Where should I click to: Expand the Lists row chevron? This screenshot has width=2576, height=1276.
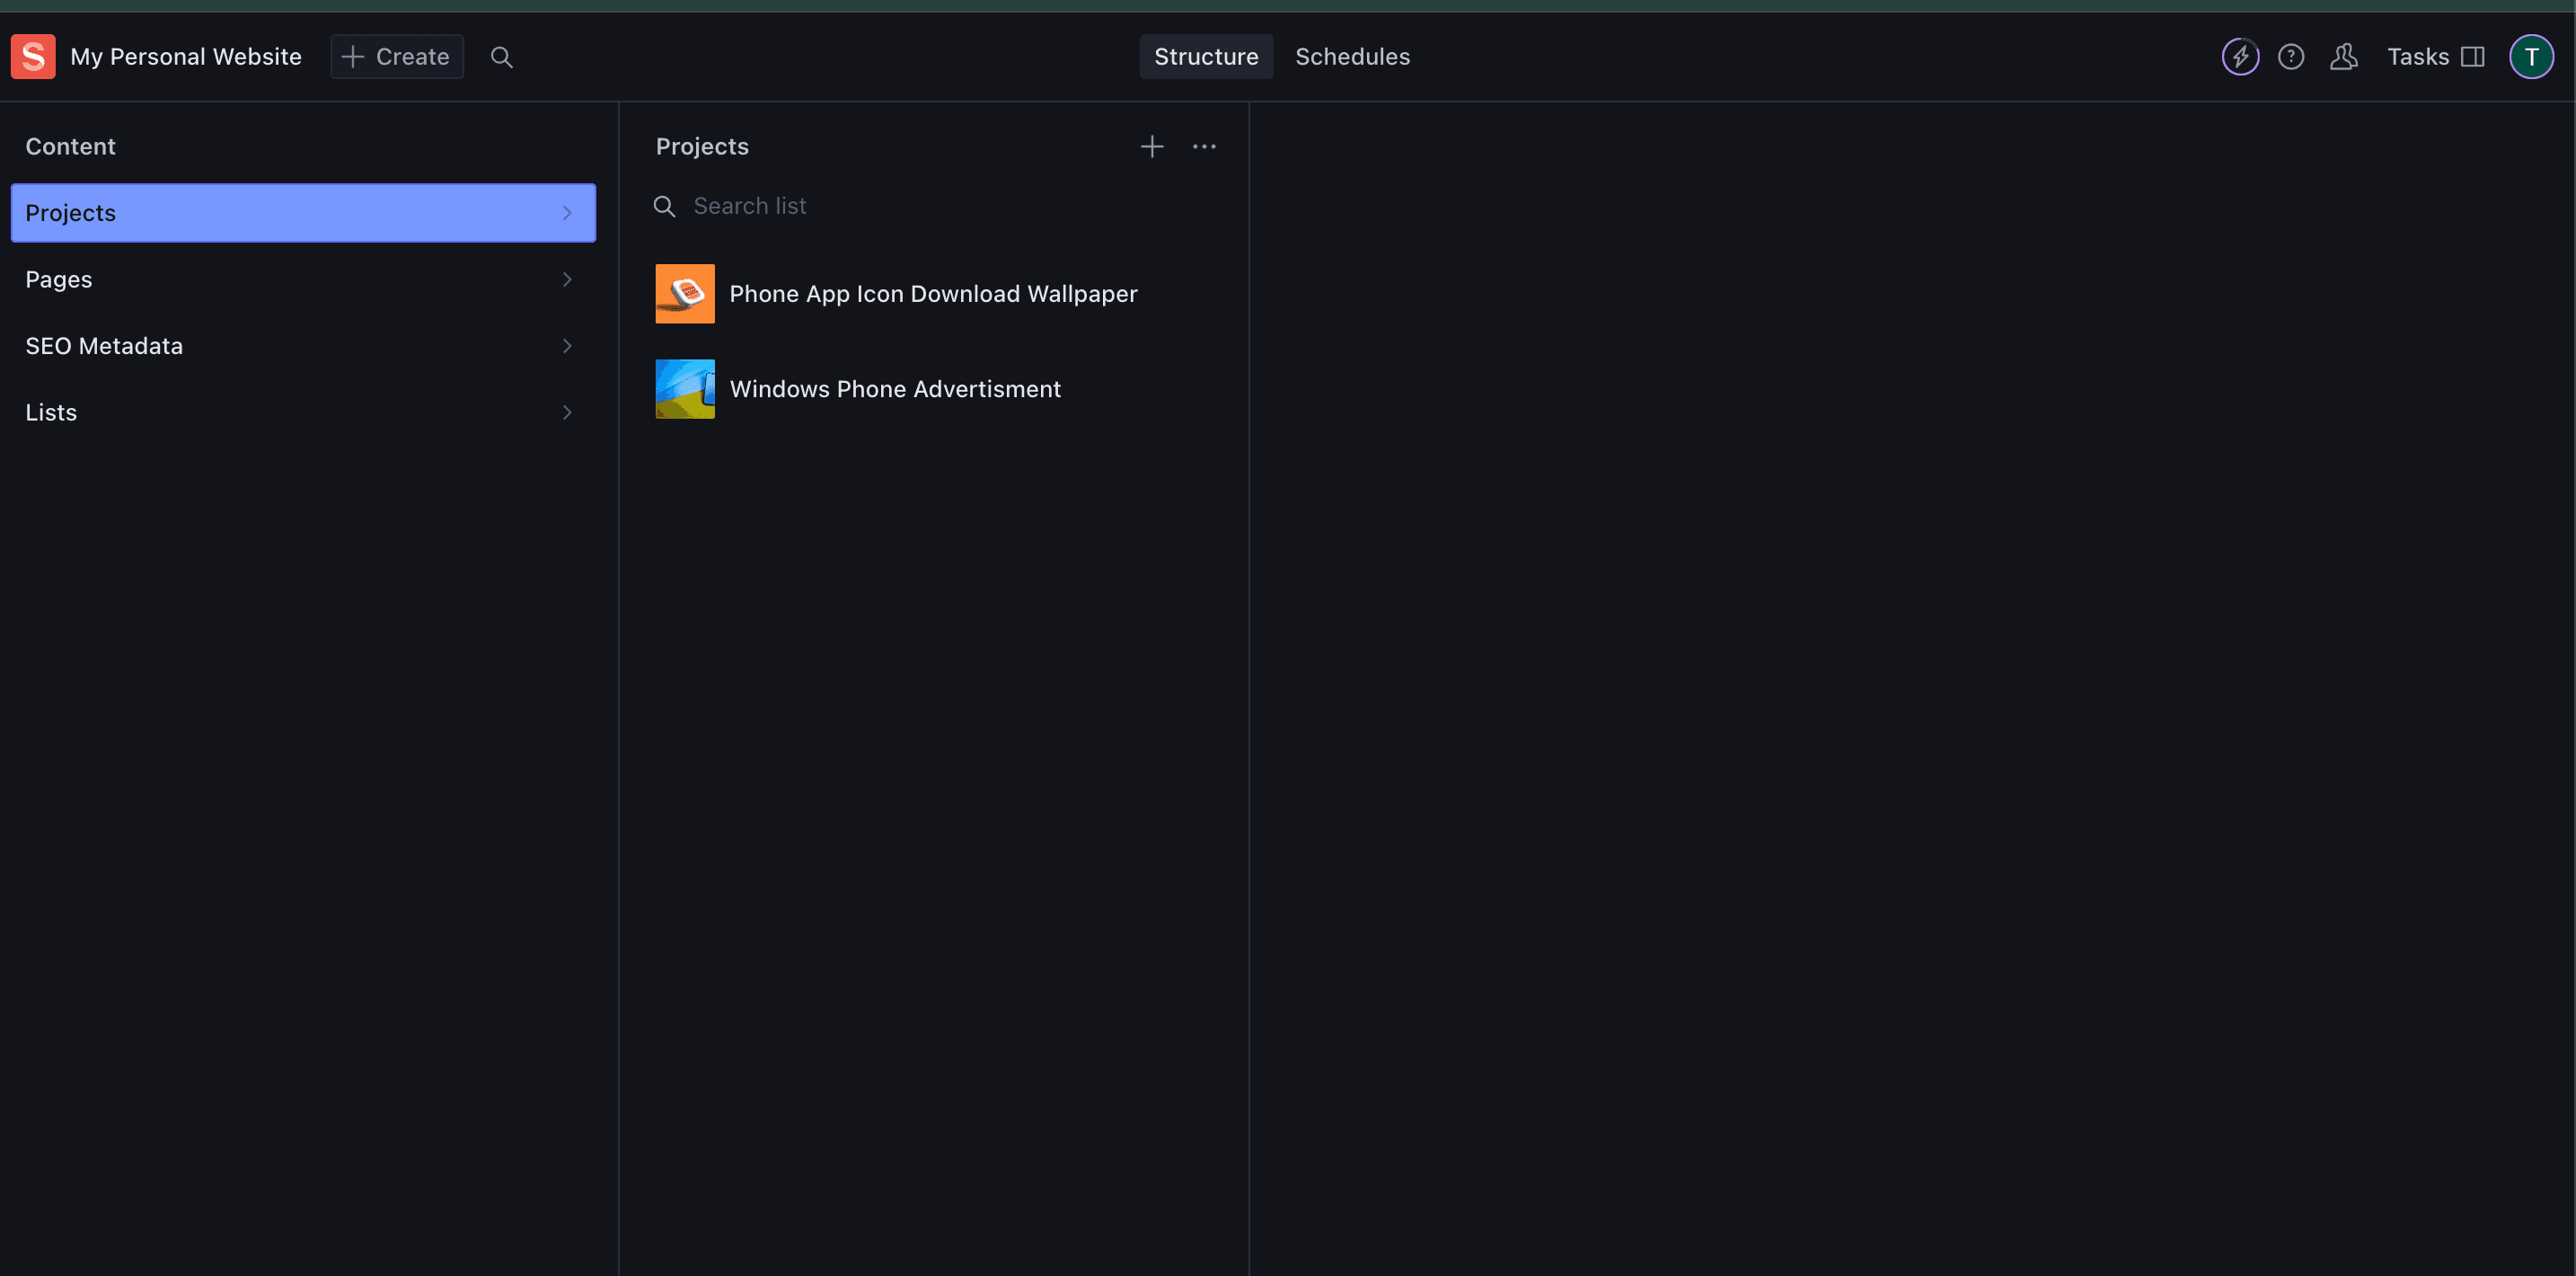(567, 412)
